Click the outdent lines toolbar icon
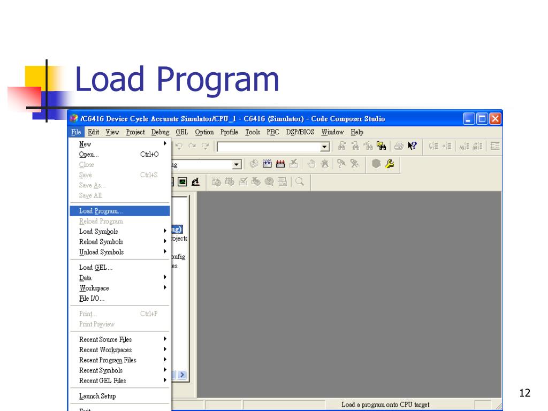 click(x=447, y=146)
